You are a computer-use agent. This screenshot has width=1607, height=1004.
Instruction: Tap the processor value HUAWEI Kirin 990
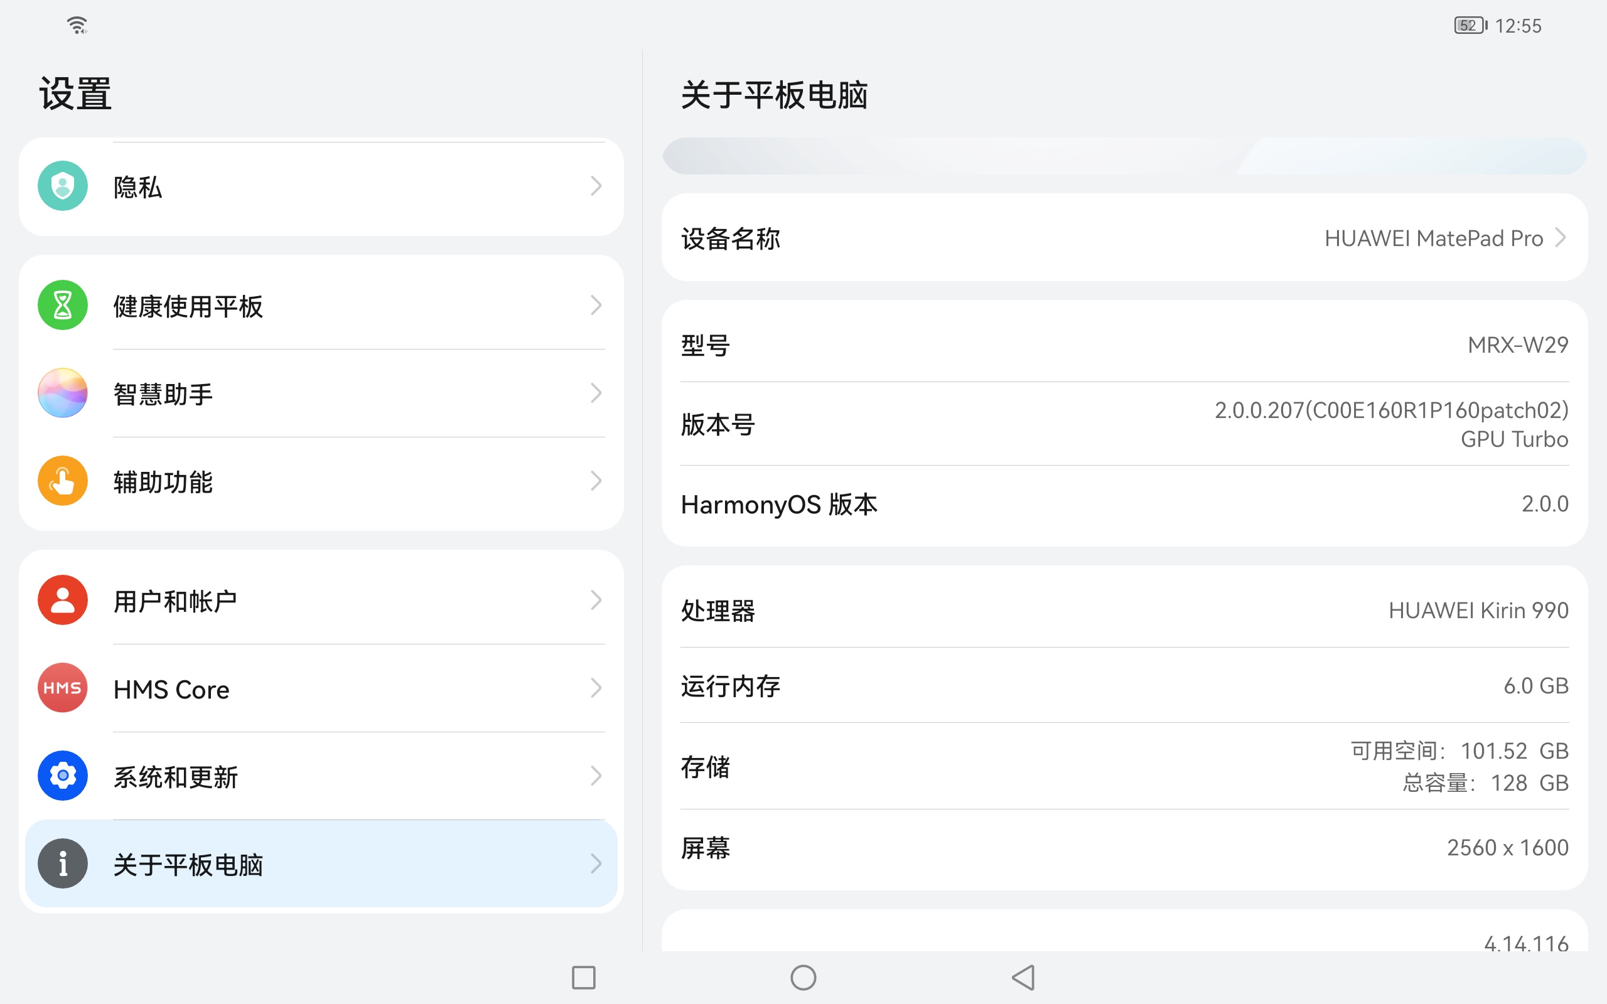[1479, 610]
